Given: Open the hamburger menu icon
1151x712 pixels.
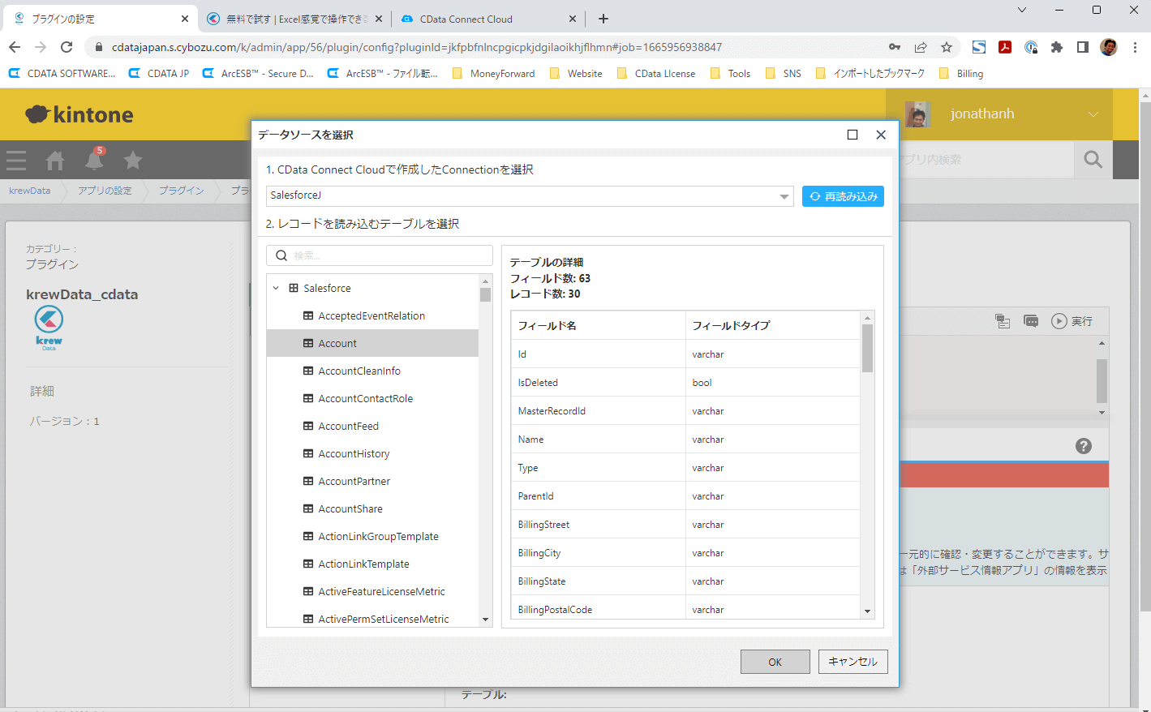Looking at the screenshot, I should click(x=16, y=161).
